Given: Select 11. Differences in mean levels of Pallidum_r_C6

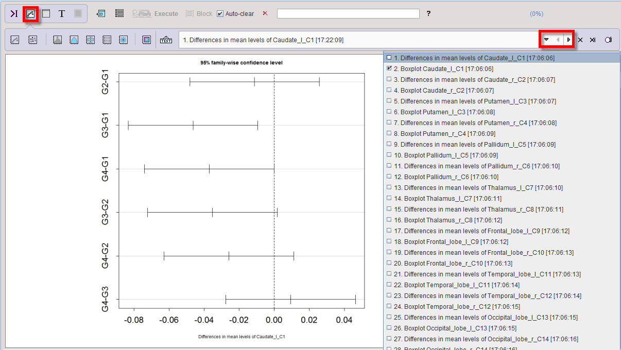Looking at the screenshot, I should click(x=502, y=166).
